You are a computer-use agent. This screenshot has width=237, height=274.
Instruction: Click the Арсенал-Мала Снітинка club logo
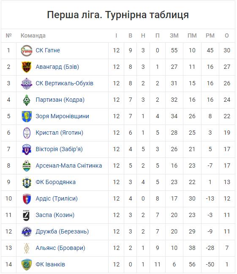pos(27,166)
